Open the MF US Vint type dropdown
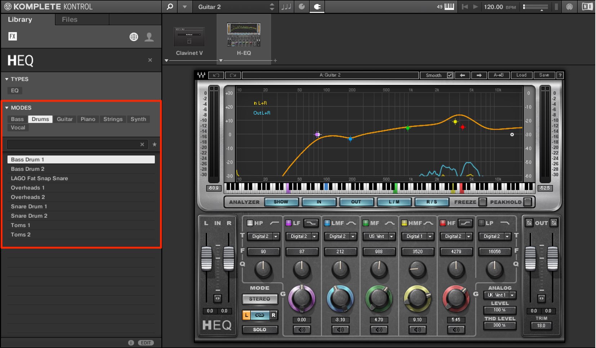 pos(392,236)
